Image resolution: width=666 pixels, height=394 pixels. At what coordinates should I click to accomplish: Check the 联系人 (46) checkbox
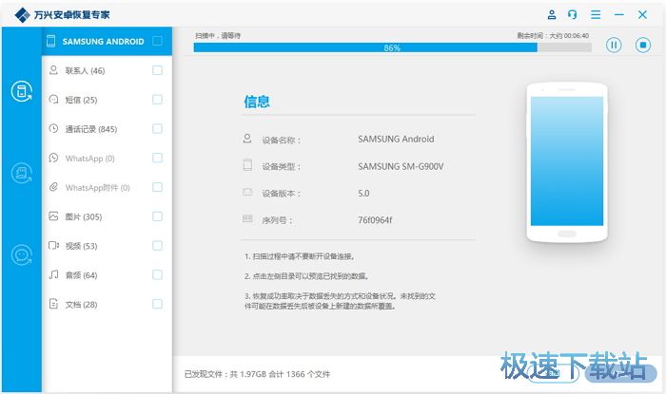pos(157,70)
